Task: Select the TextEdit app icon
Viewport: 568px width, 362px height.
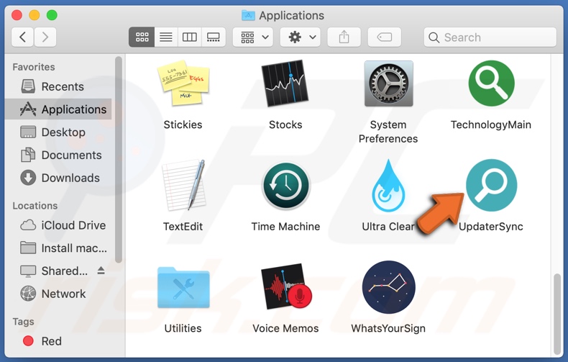Action: tap(183, 186)
